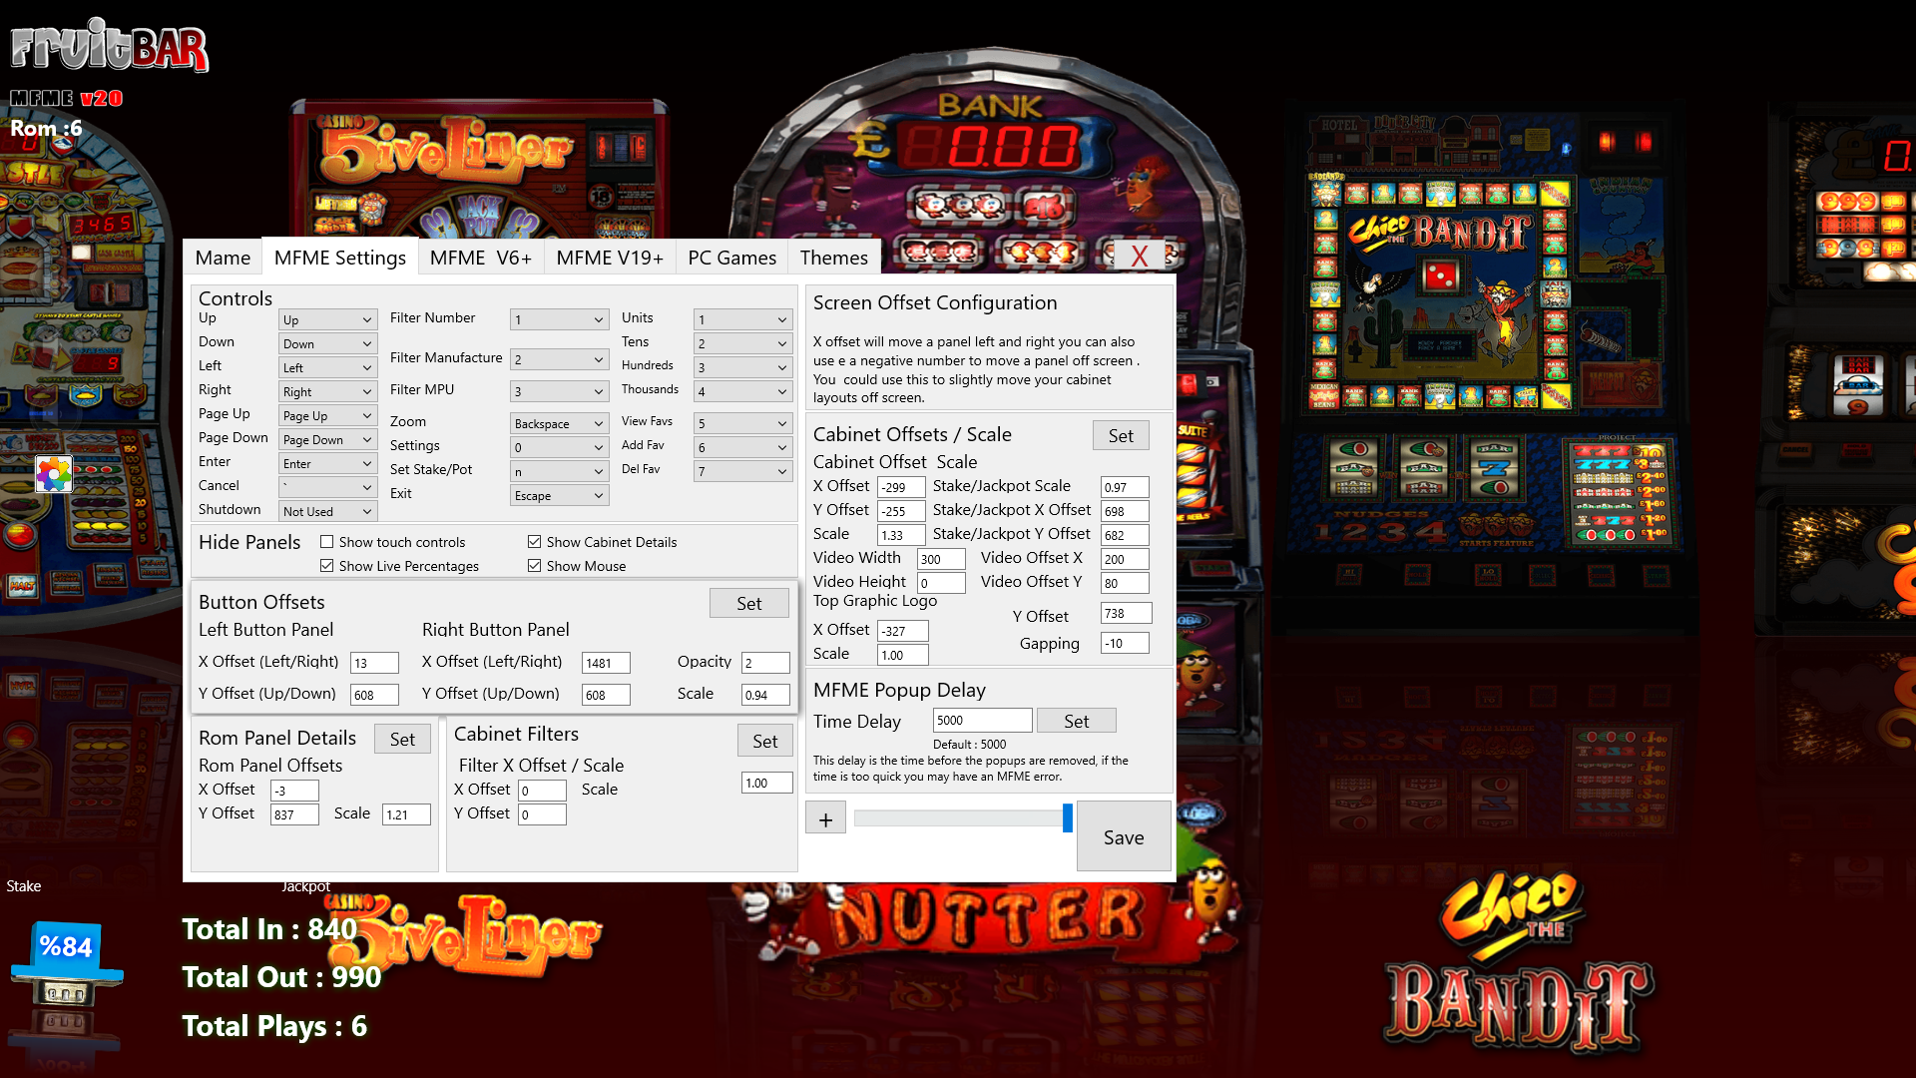The image size is (1916, 1078).
Task: Click the Chico the Bandit bottom logo
Action: pos(1517,963)
